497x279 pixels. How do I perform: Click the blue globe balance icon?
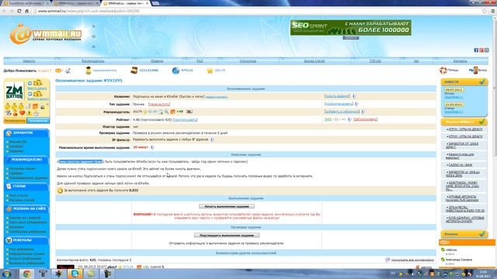point(176,71)
